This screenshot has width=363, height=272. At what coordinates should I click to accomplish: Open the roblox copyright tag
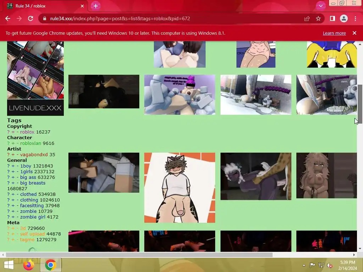click(x=27, y=132)
